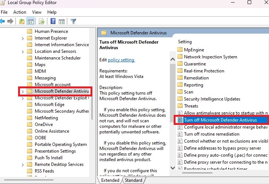Viewport: 269px width, 184px height.
Task: Select Internet Information Services tree item
Action: tap(62, 45)
